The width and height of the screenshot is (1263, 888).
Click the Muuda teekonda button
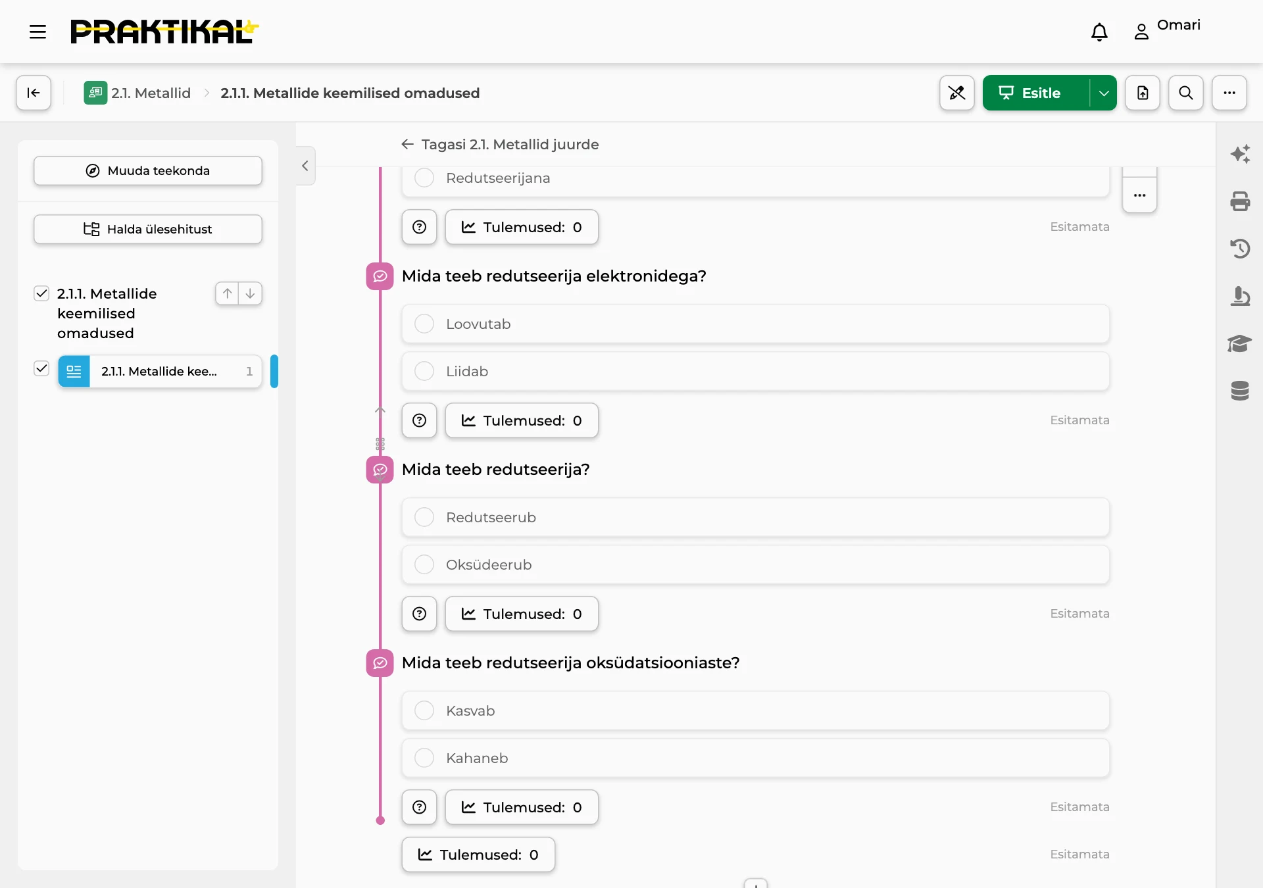pos(148,170)
